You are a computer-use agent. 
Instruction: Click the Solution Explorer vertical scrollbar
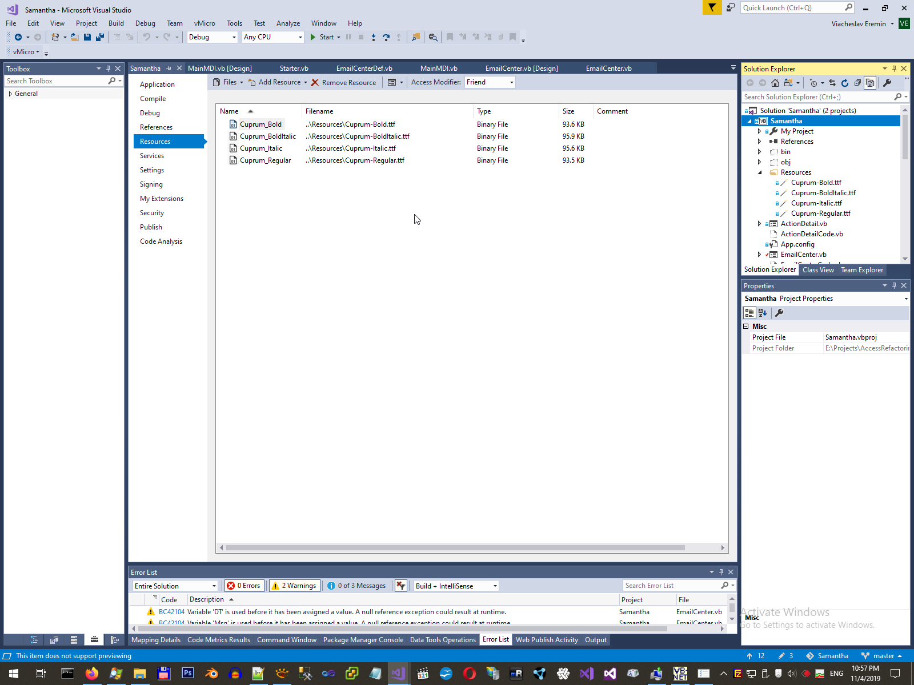905,136
